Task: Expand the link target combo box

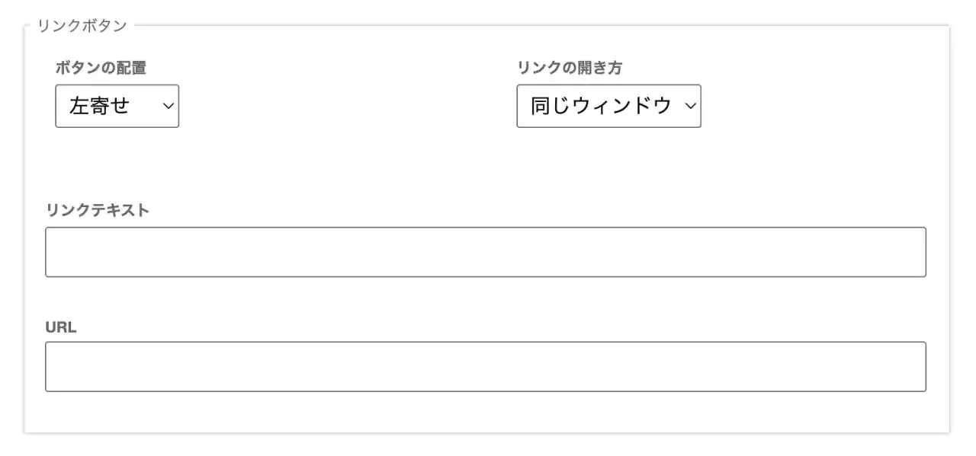Action: pos(608,106)
